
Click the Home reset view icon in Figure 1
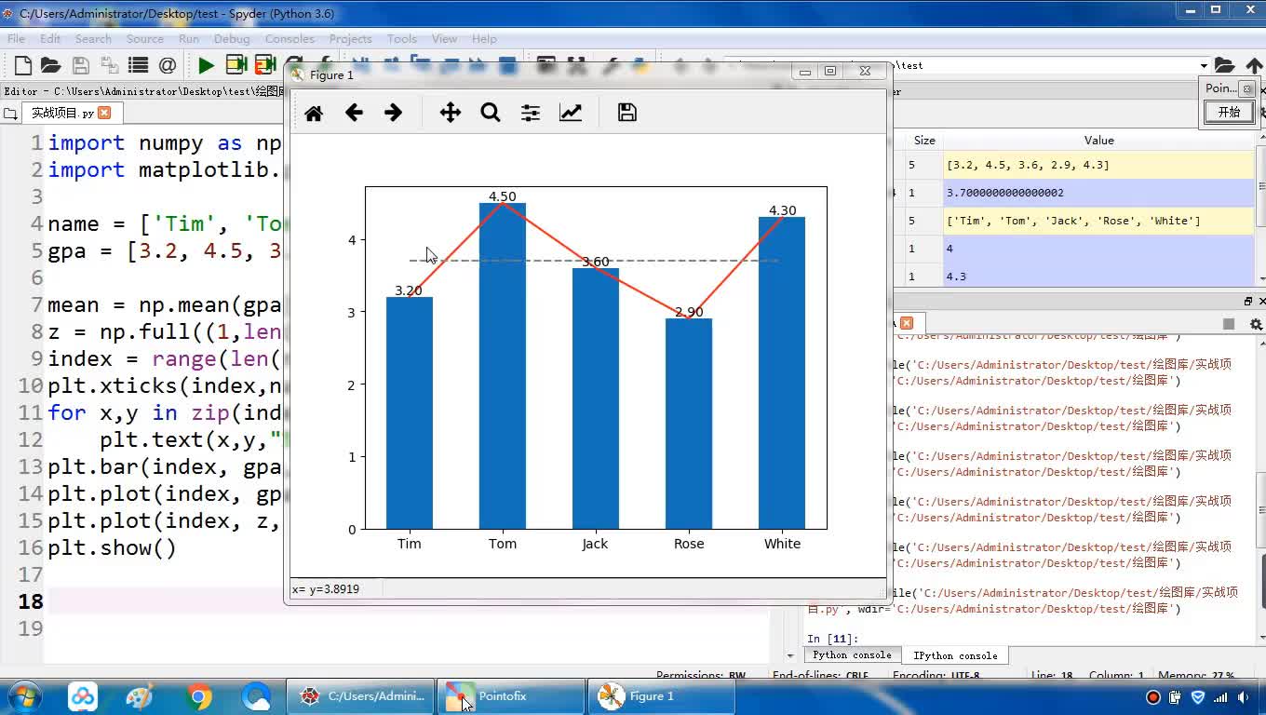pyautogui.click(x=314, y=113)
